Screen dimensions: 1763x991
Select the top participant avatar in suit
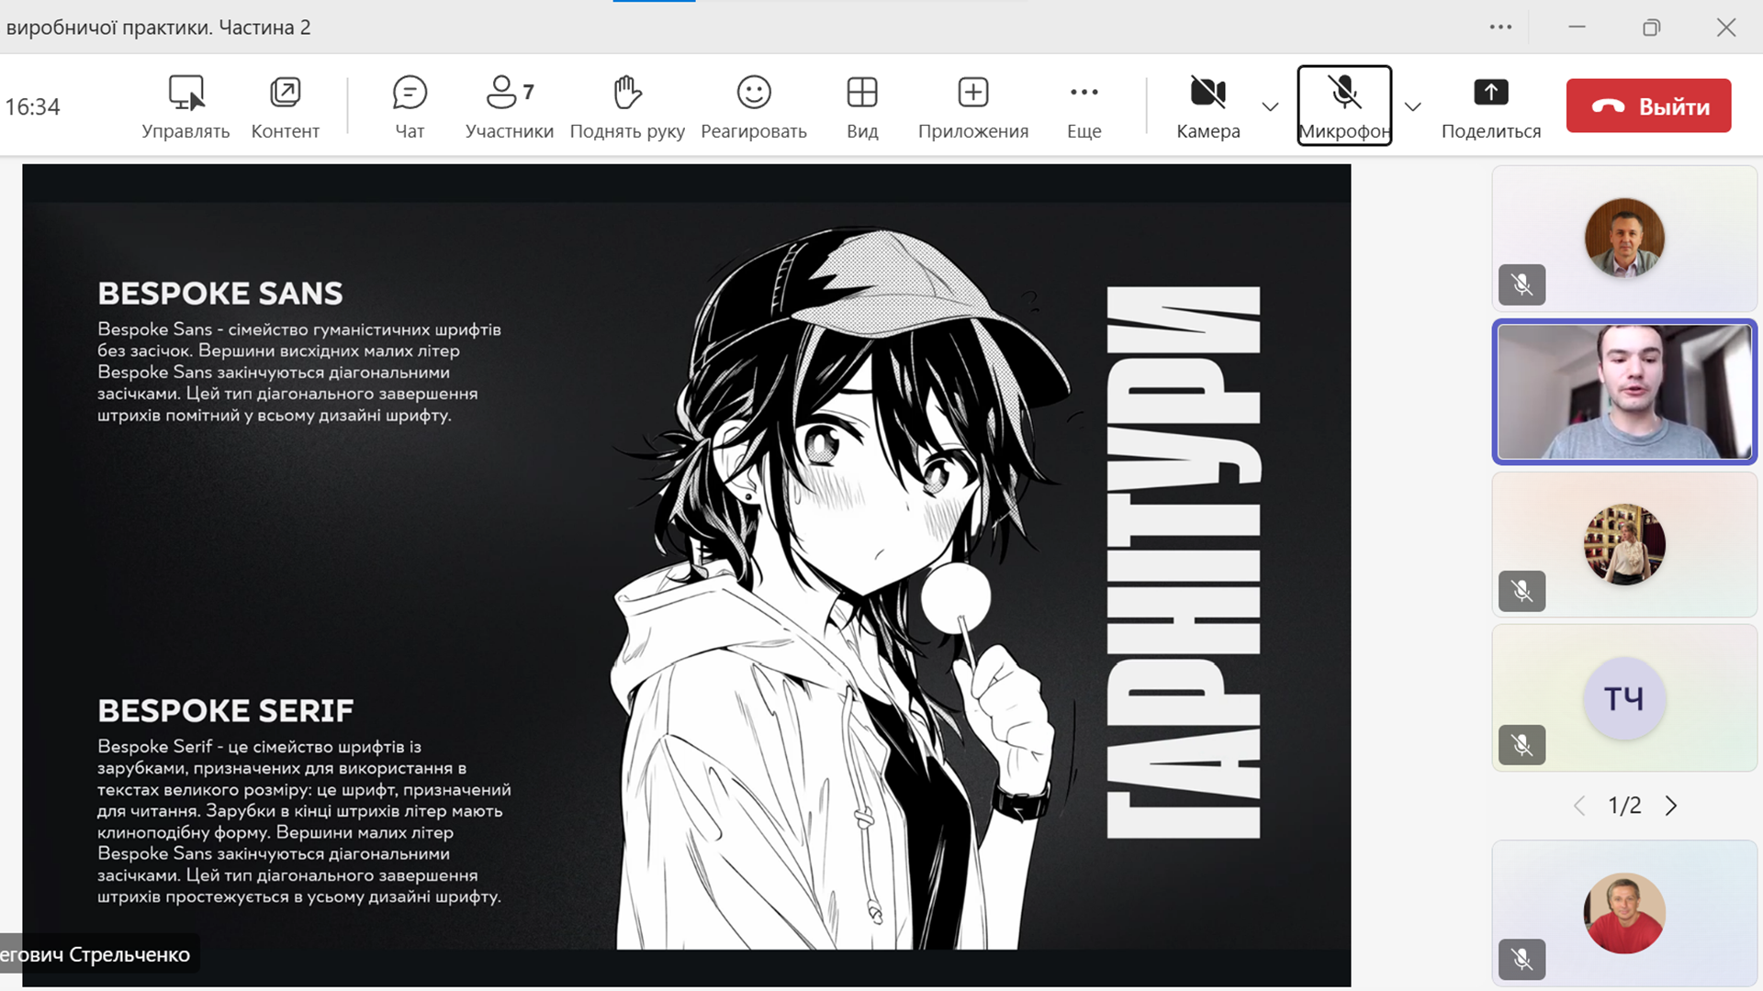[1624, 238]
